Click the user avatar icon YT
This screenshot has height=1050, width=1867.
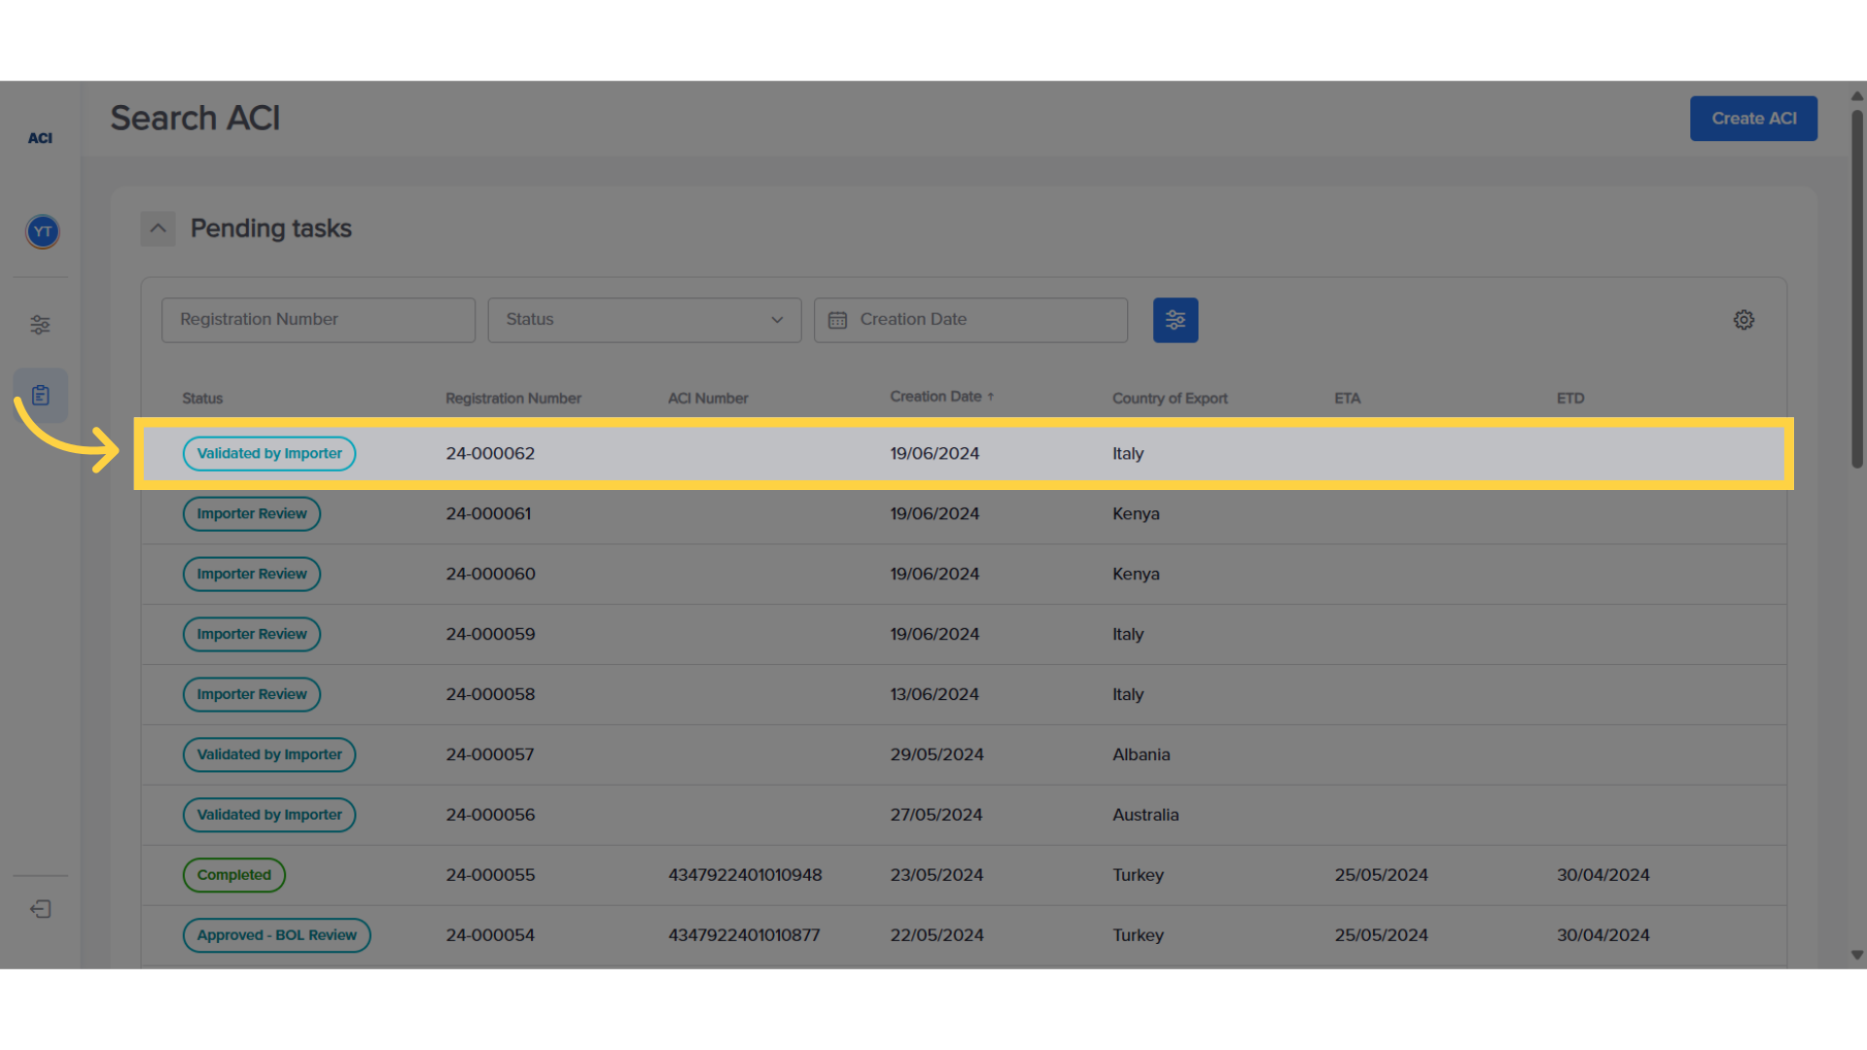click(43, 230)
